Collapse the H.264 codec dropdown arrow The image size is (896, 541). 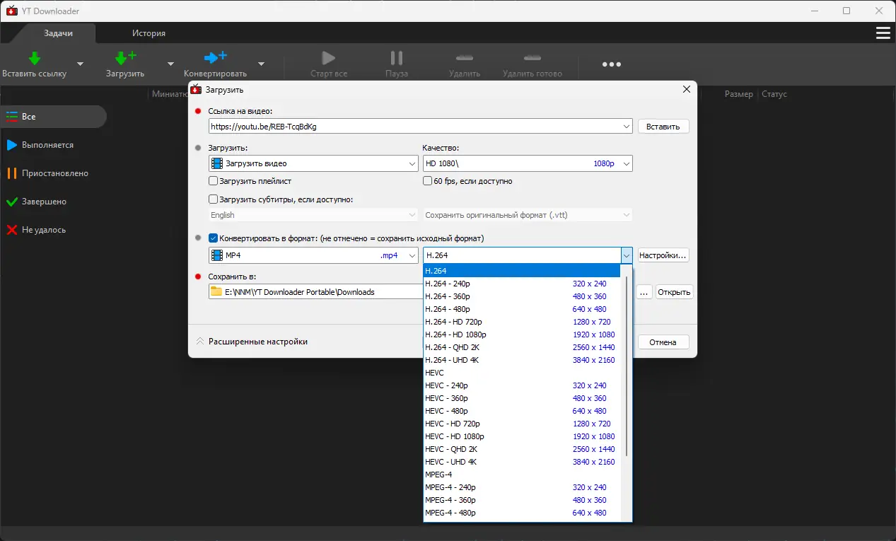pyautogui.click(x=627, y=255)
